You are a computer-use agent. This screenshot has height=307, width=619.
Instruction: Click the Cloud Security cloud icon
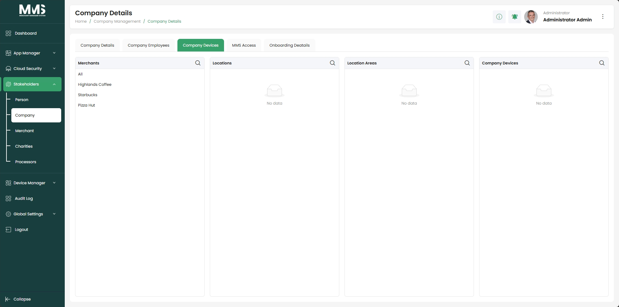pos(8,69)
